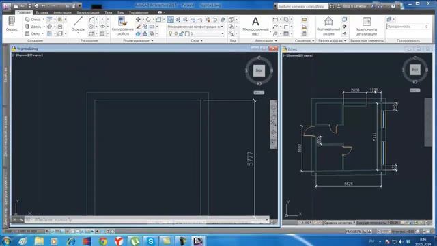Viewport: 437px width, 246px height.
Task: Click the Save icon in quick access toolbar
Action: 29,5
